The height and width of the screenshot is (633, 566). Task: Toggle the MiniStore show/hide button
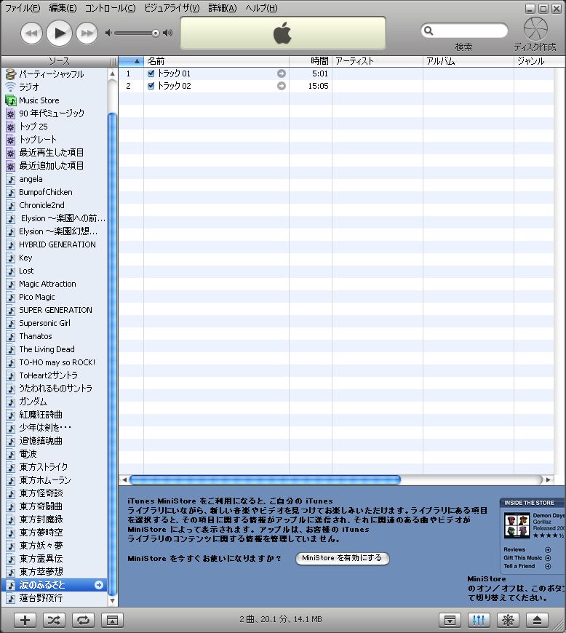(x=450, y=620)
